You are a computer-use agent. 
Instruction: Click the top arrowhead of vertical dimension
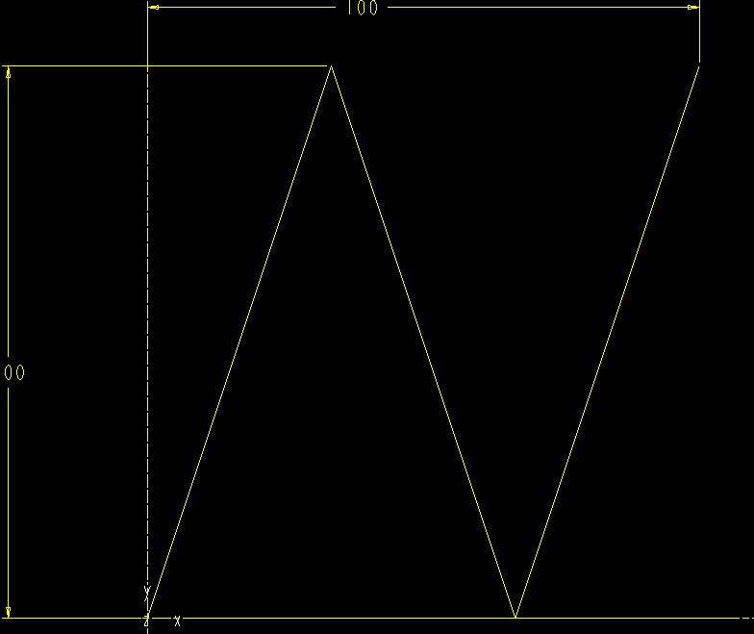tap(8, 73)
